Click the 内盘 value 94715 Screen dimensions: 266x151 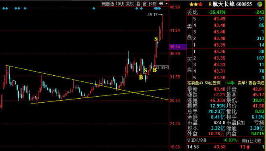258,134
